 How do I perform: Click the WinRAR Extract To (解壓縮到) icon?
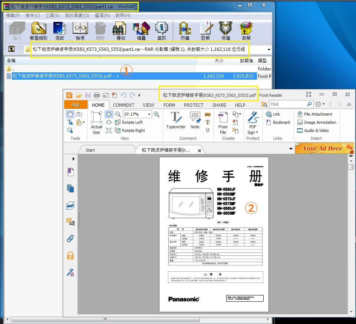pos(39,31)
